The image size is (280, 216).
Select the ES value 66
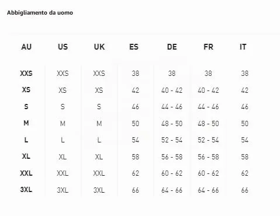click(x=136, y=190)
